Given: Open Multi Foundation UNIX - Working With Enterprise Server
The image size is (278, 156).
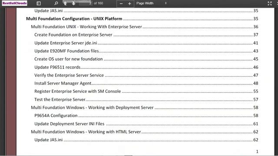Looking at the screenshot, I should (x=86, y=27).
